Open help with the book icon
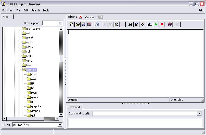Viewport: 206px width, 135px height. click(x=170, y=24)
